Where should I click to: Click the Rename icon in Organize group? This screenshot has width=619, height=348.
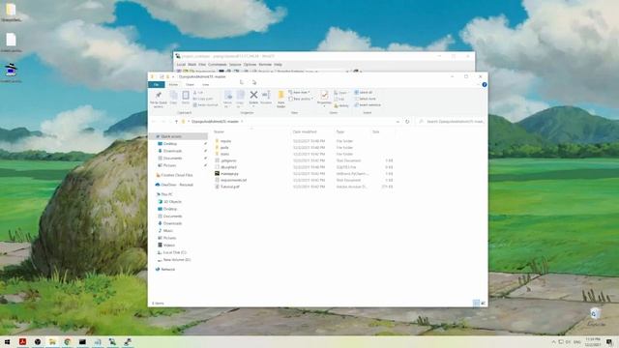(x=266, y=97)
